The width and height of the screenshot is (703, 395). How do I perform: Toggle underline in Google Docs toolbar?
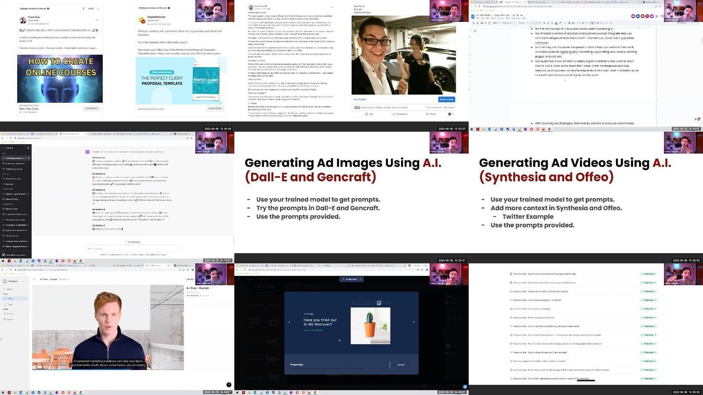tap(552, 23)
